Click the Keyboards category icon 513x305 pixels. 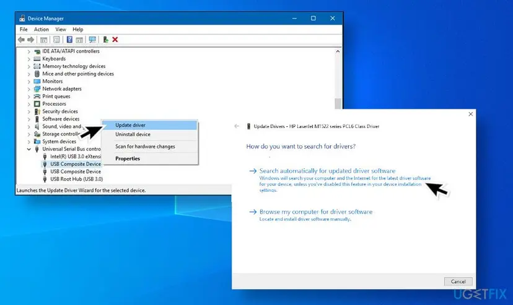(37, 59)
